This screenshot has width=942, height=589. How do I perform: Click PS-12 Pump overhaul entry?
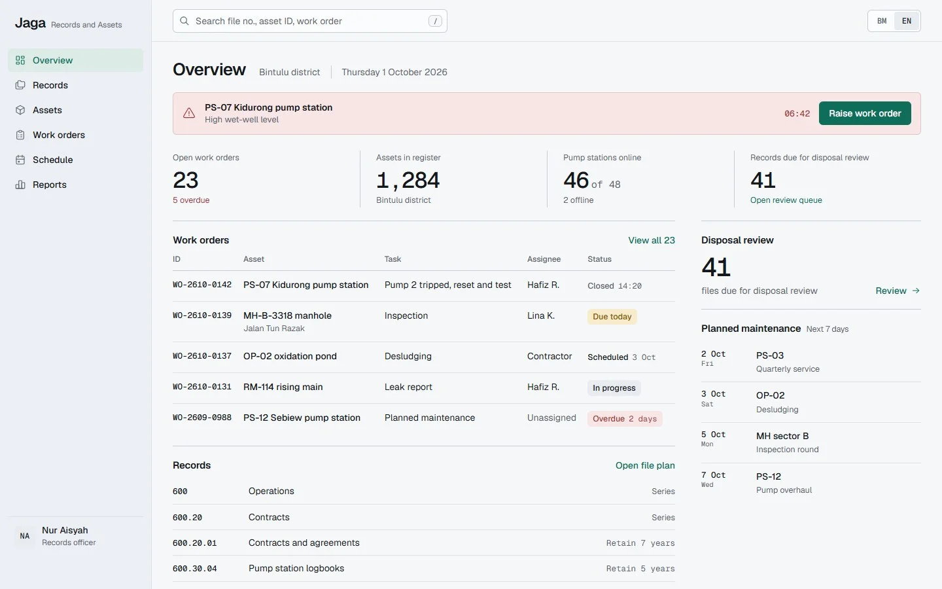click(x=811, y=483)
